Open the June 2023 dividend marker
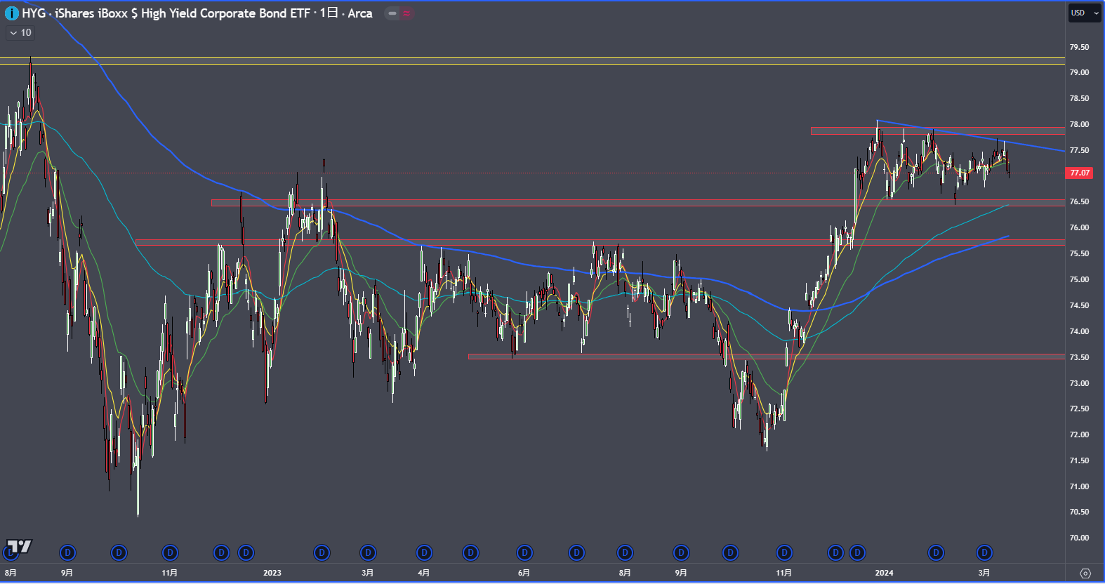Viewport: 1105px width, 584px height. (524, 553)
